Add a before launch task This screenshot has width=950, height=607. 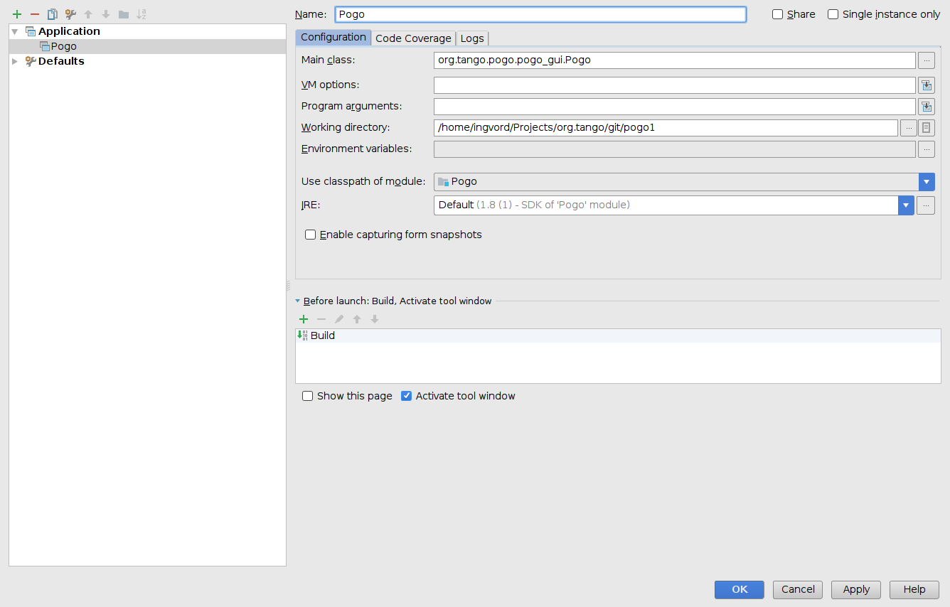tap(304, 319)
